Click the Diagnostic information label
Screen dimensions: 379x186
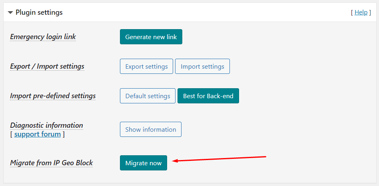click(x=46, y=125)
